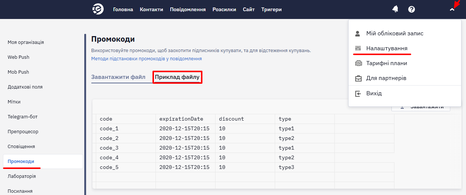The height and width of the screenshot is (195, 466).
Task: Click the code column header cell
Action: [x=126, y=119]
